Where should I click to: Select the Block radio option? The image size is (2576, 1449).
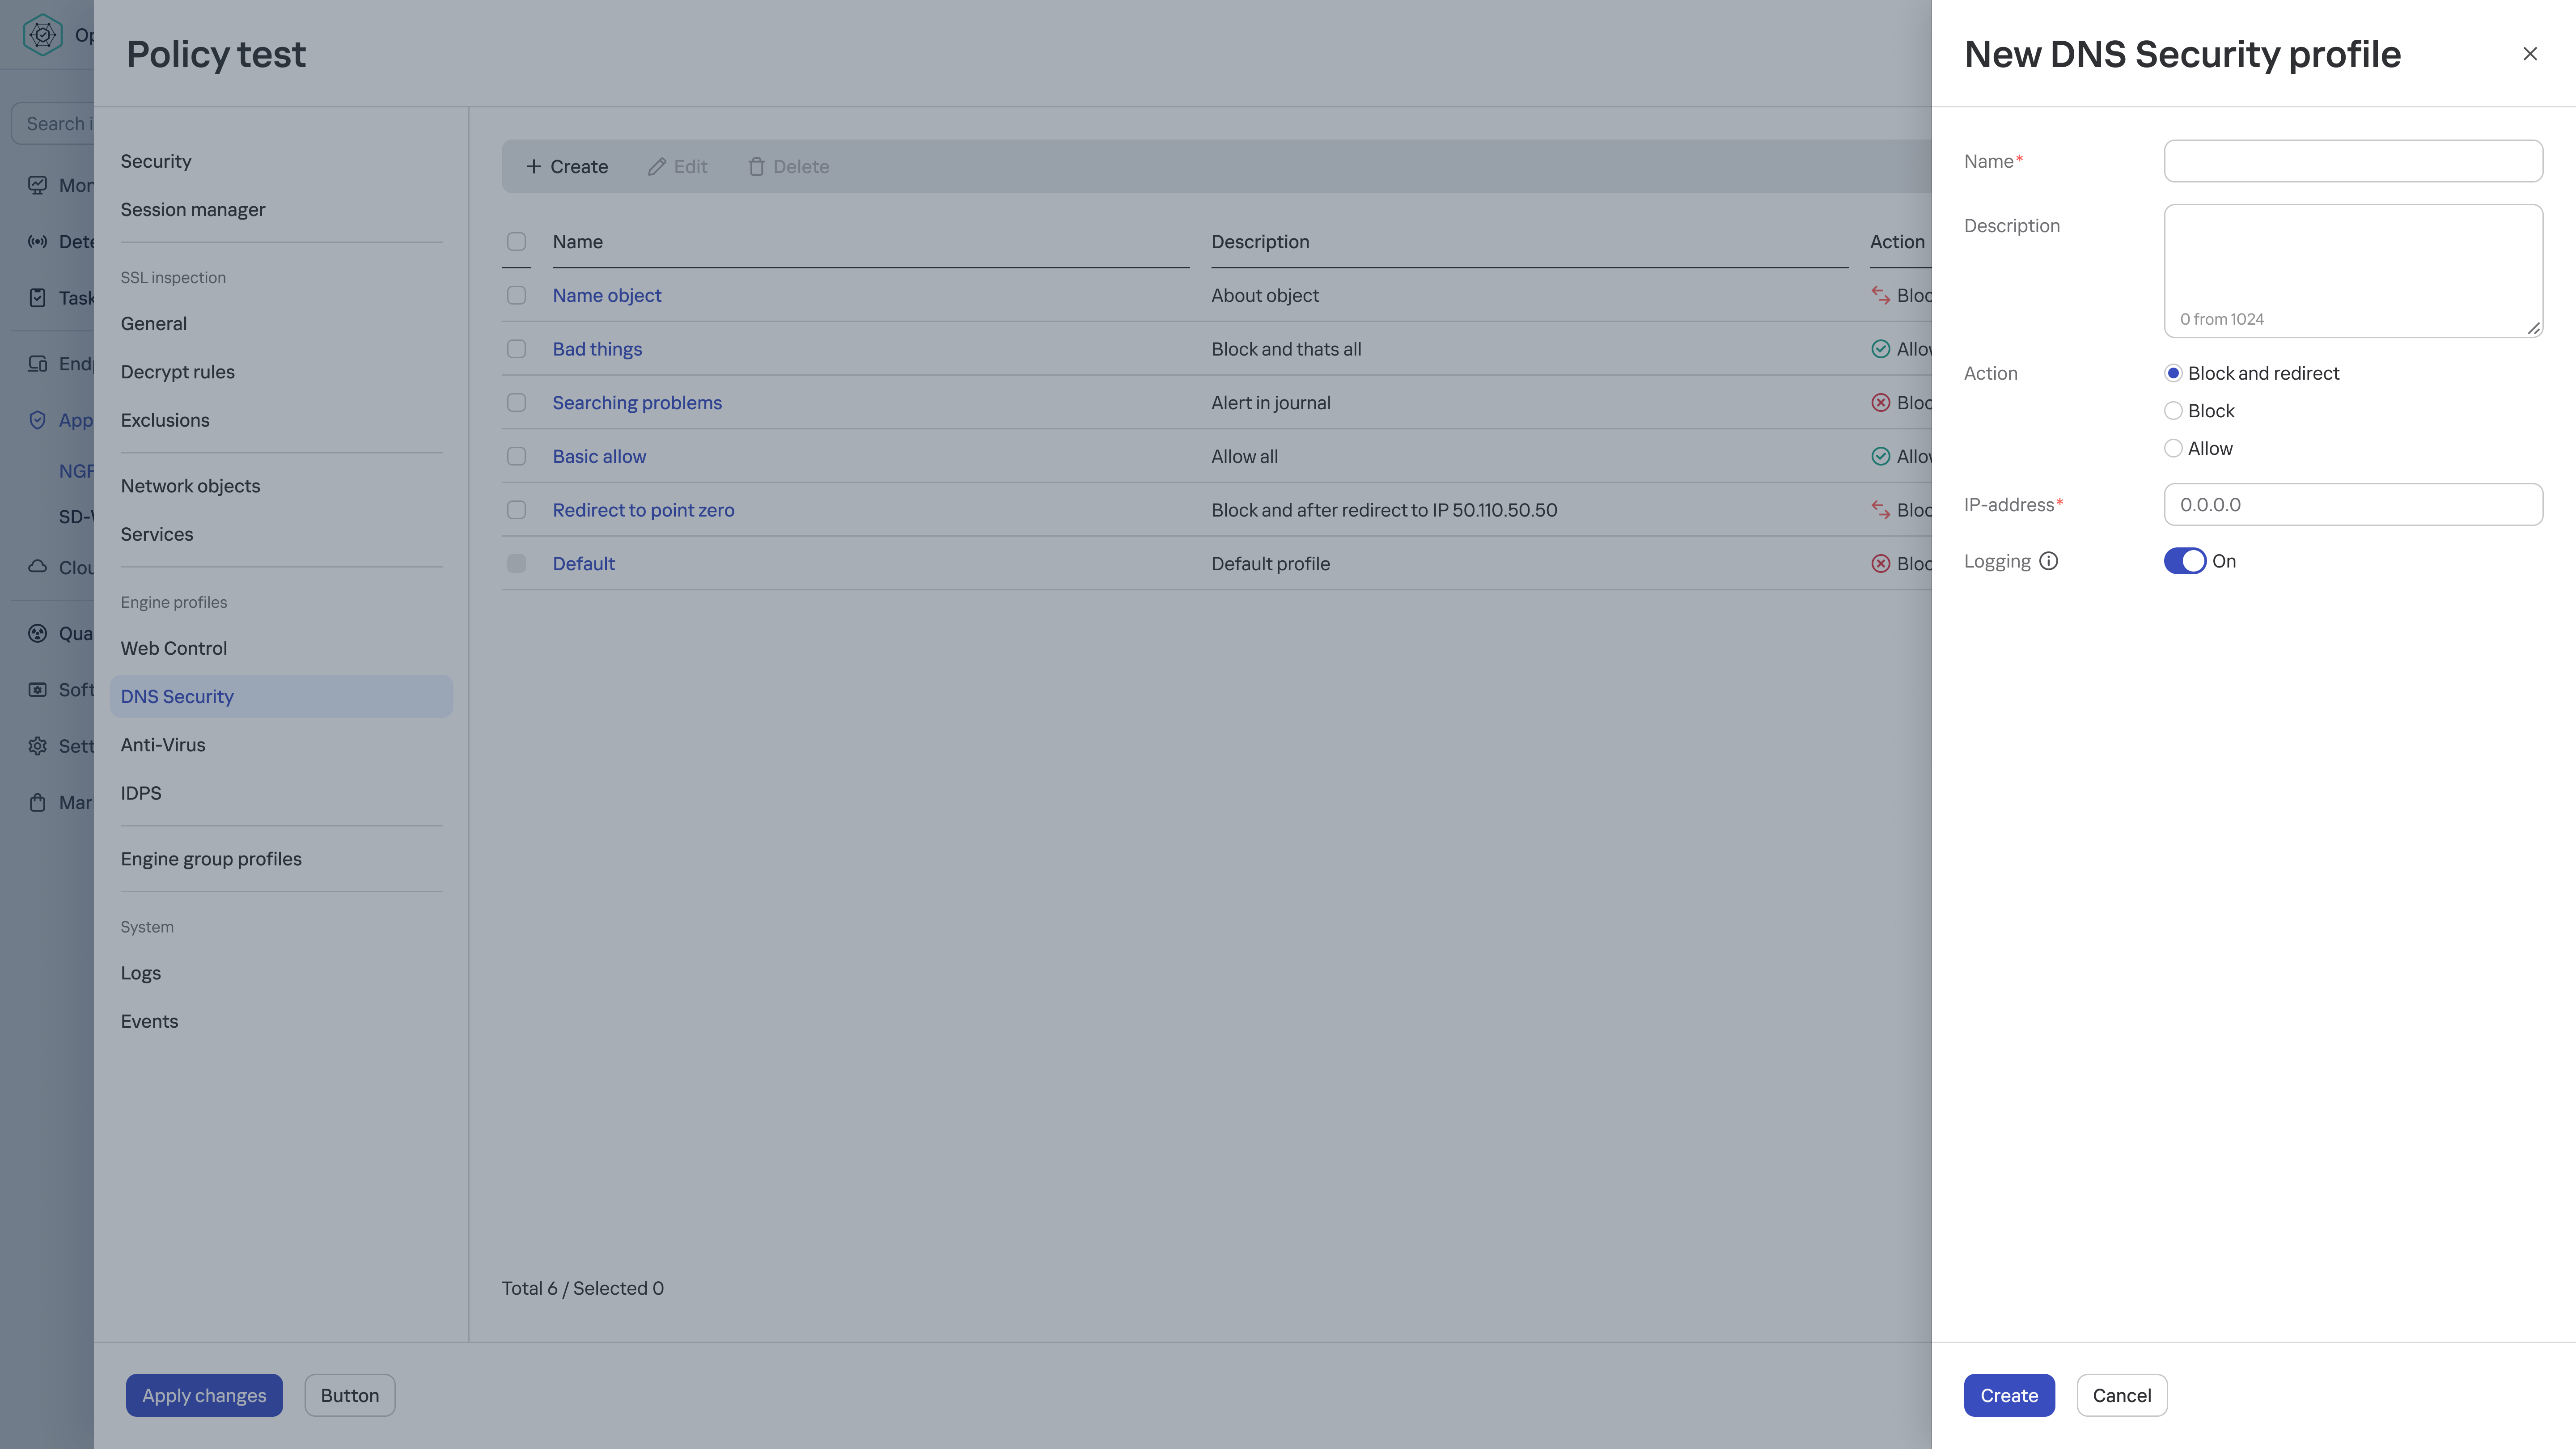point(2172,411)
